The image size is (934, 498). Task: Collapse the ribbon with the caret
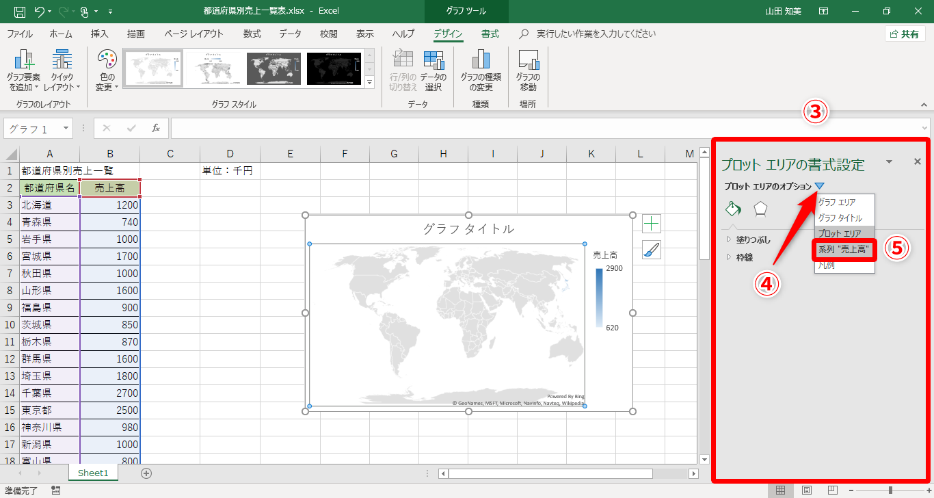click(x=924, y=105)
